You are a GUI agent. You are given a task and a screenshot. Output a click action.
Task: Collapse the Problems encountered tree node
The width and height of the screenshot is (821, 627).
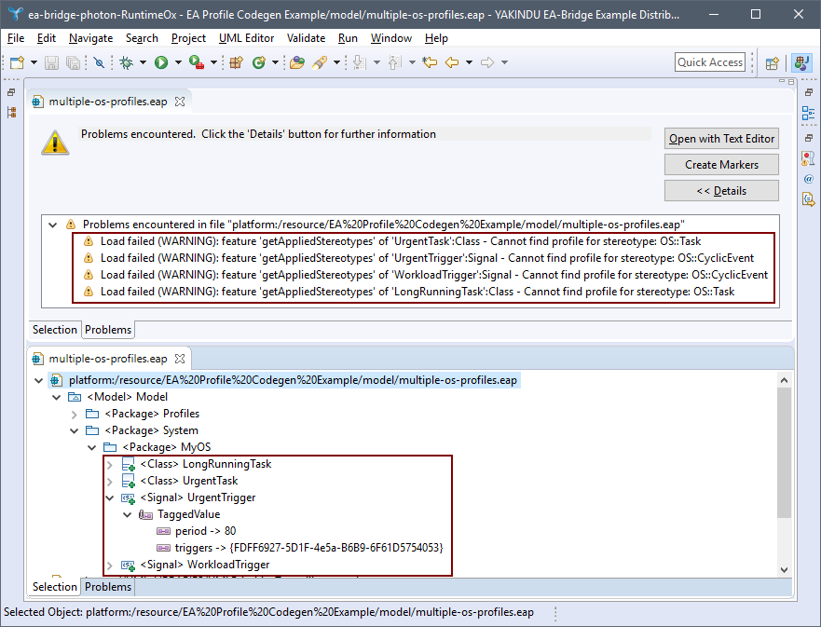[54, 225]
